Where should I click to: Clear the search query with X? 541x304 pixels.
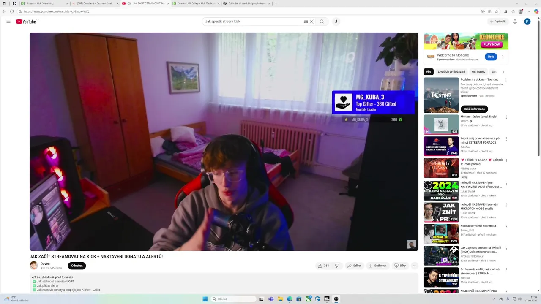(x=311, y=22)
